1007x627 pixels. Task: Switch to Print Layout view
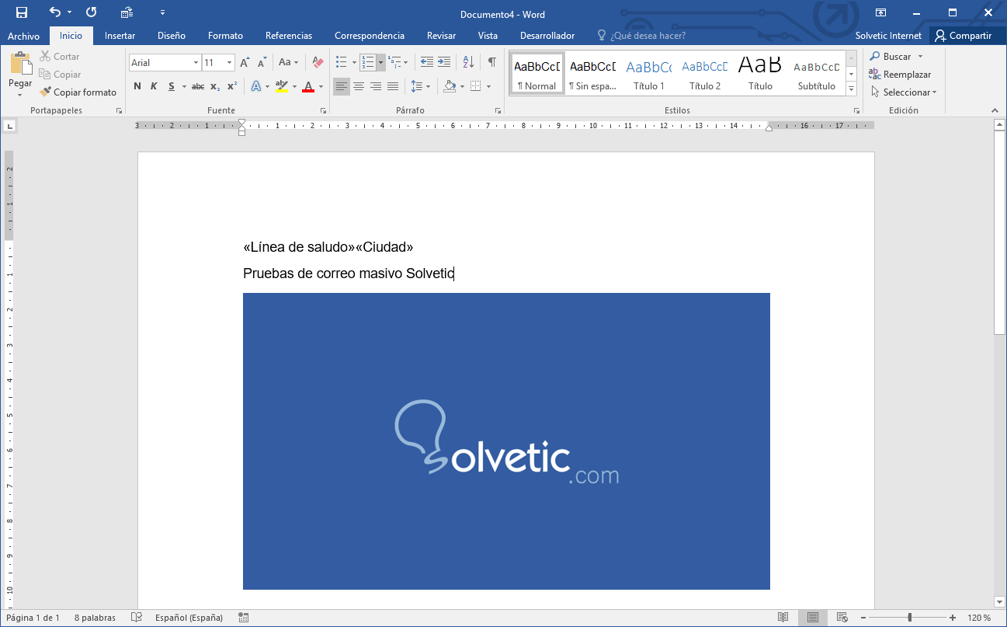813,618
